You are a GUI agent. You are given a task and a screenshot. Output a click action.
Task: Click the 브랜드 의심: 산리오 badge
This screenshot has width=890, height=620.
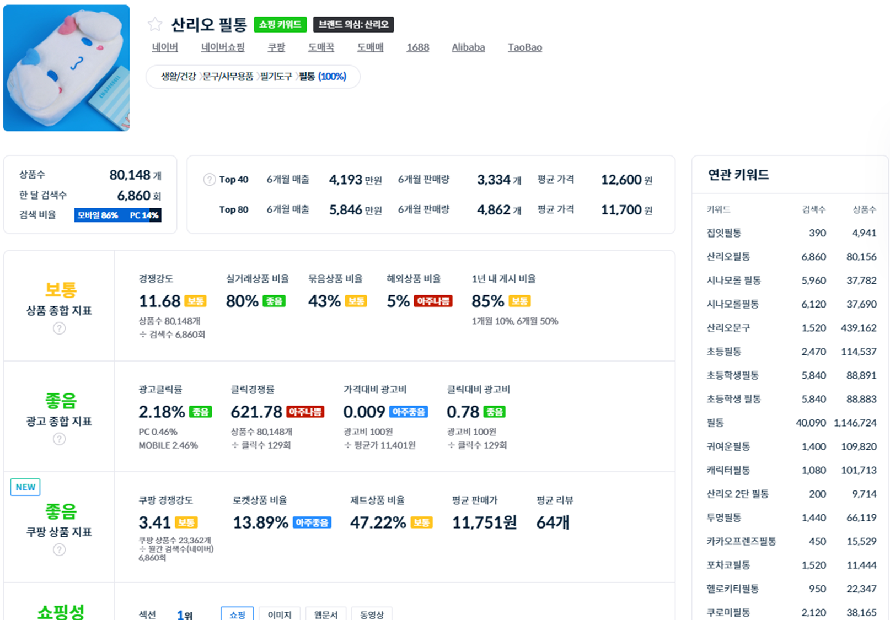click(x=353, y=24)
